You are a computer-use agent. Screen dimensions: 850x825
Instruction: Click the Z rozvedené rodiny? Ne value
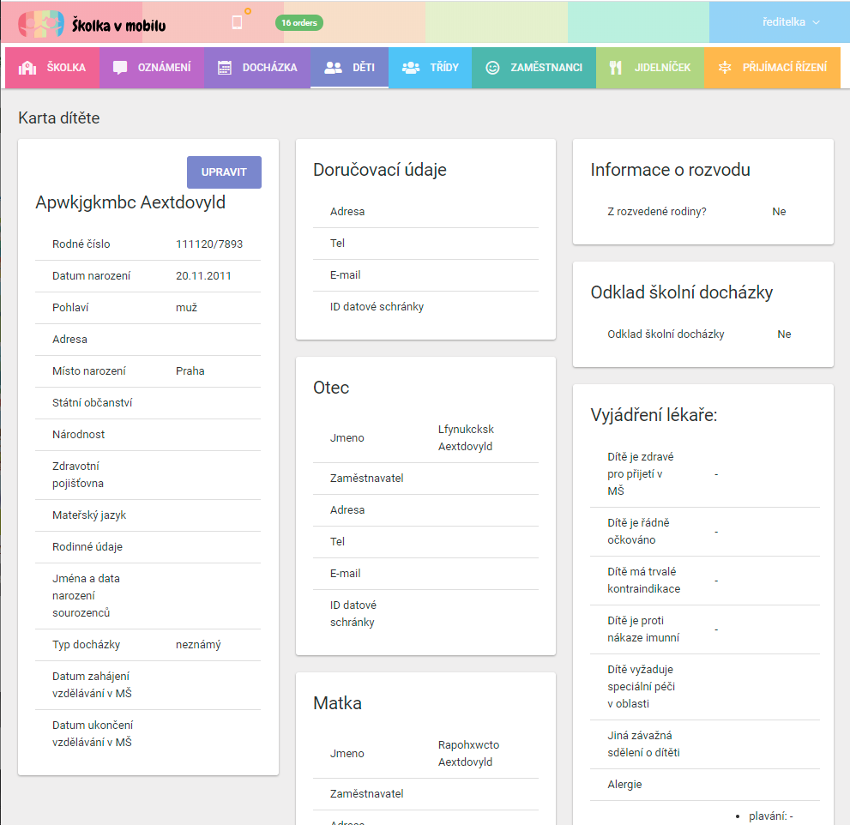(x=779, y=212)
